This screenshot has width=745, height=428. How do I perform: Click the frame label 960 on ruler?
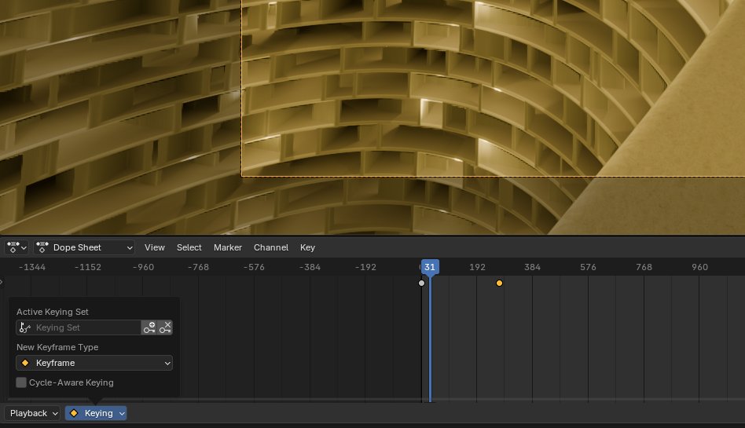[700, 267]
